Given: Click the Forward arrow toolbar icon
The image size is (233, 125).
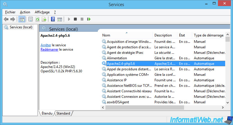Looking at the screenshot, I should pos(13,19).
